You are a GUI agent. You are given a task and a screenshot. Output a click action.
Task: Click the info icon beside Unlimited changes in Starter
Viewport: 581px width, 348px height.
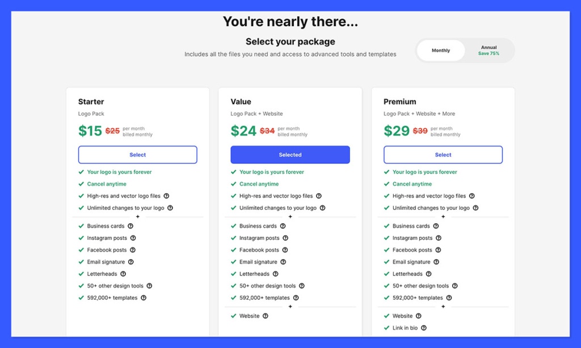(x=169, y=207)
